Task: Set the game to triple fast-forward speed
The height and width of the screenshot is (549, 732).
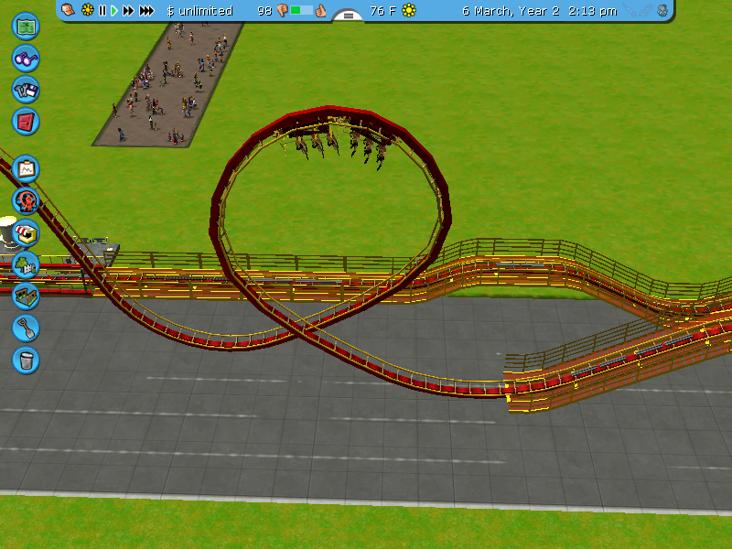Action: tap(146, 10)
